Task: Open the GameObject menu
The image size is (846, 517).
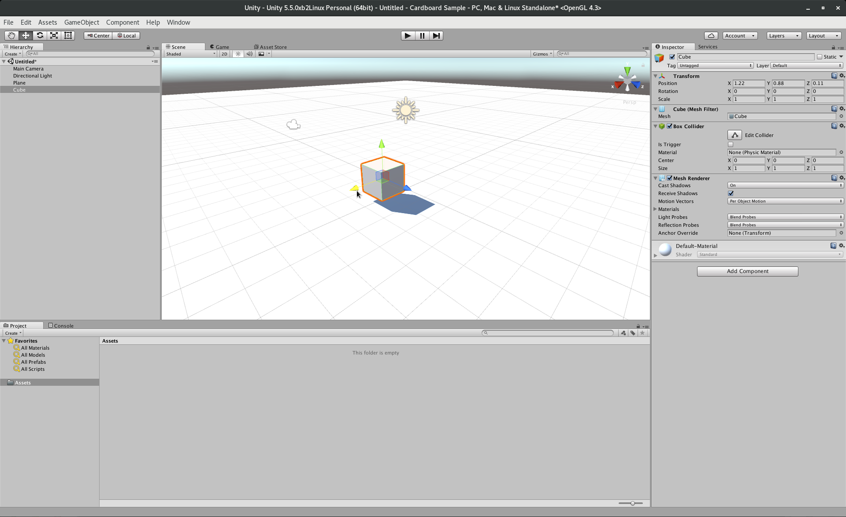Action: pos(82,22)
